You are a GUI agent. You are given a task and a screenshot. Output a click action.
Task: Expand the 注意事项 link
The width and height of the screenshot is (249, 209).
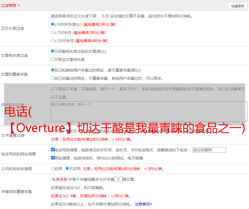click(x=143, y=204)
